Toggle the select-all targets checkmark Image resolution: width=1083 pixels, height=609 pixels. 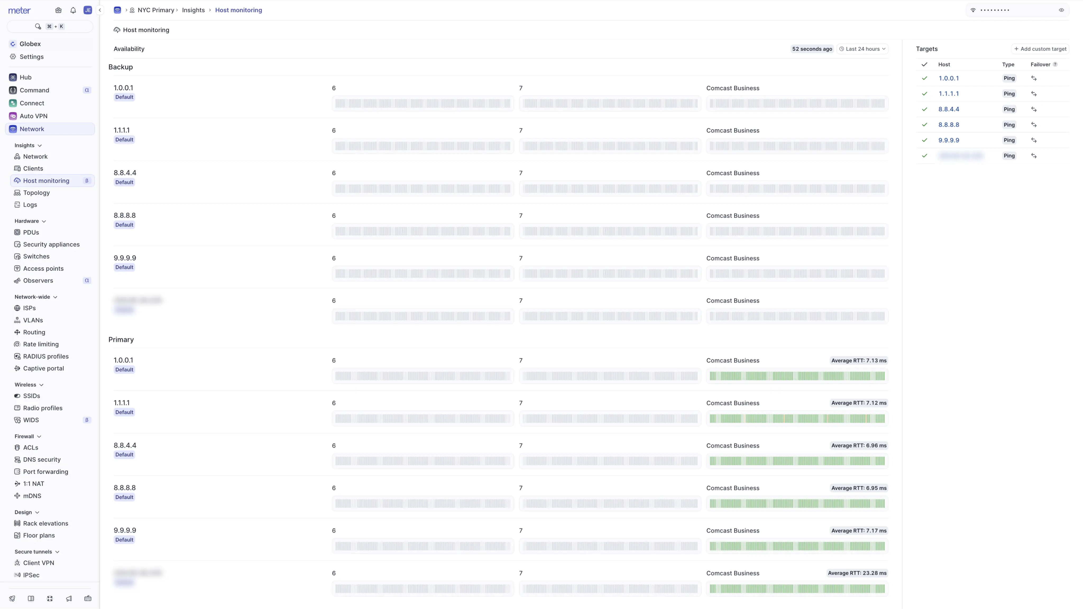(x=925, y=64)
